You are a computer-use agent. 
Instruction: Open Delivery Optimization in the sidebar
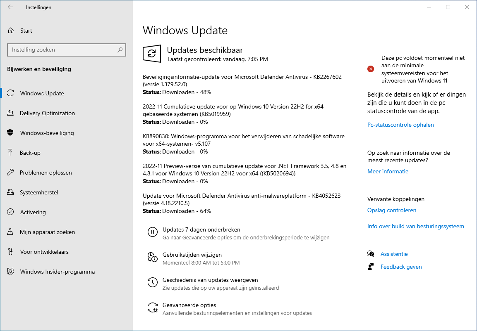(x=47, y=113)
